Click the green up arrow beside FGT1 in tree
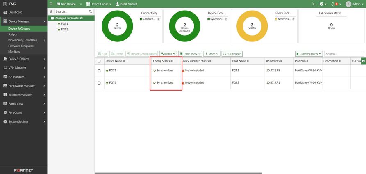 coord(59,24)
